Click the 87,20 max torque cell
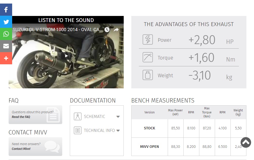254x160 pixels. (x=207, y=128)
